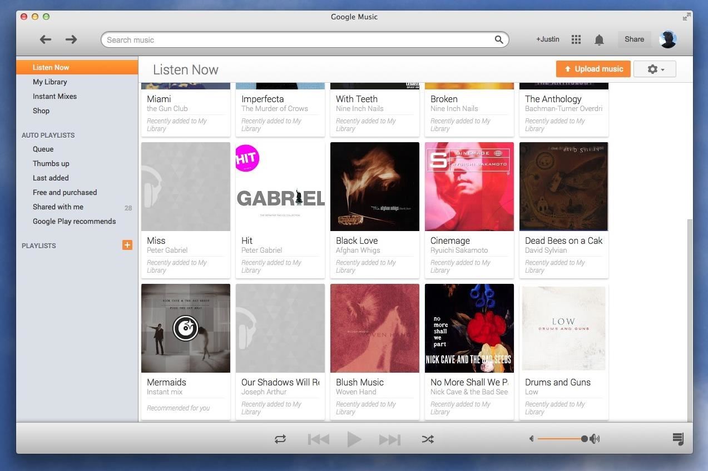This screenshot has width=708, height=471.
Task: Open the Google apps grid
Action: pos(576,39)
